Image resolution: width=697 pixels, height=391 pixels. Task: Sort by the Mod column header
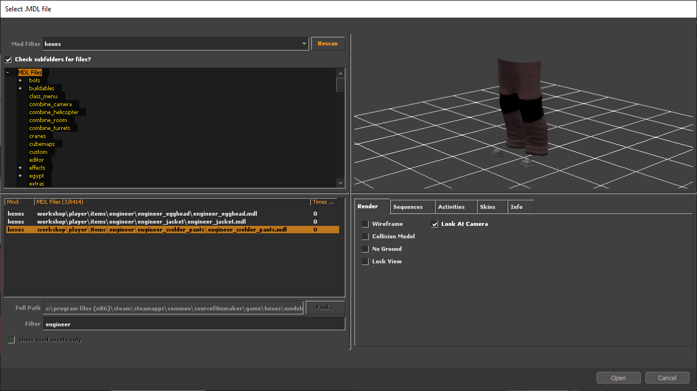pyautogui.click(x=19, y=202)
